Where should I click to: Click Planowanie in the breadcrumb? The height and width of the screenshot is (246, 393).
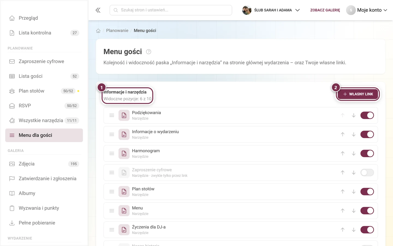point(117,31)
